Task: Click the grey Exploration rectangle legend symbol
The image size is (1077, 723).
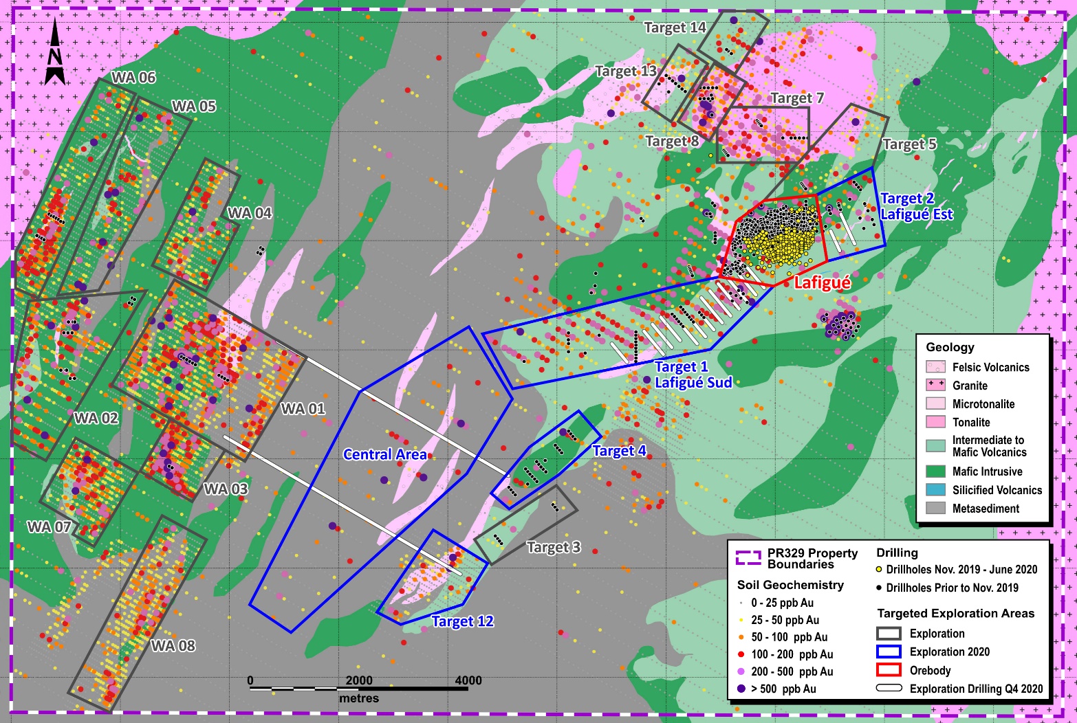Action: pyautogui.click(x=889, y=633)
